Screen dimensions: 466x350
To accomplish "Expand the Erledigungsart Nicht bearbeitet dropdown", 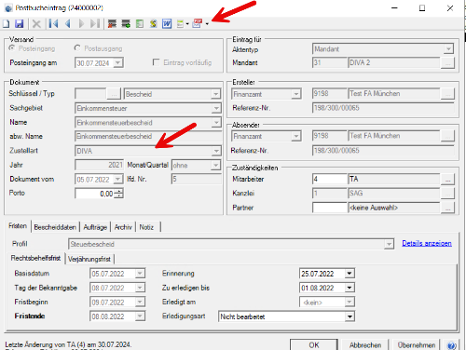I will click(349, 316).
